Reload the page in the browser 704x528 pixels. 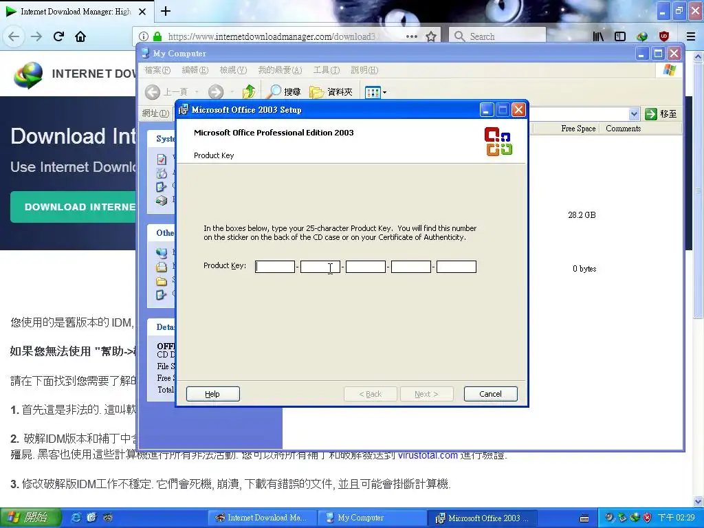59,36
